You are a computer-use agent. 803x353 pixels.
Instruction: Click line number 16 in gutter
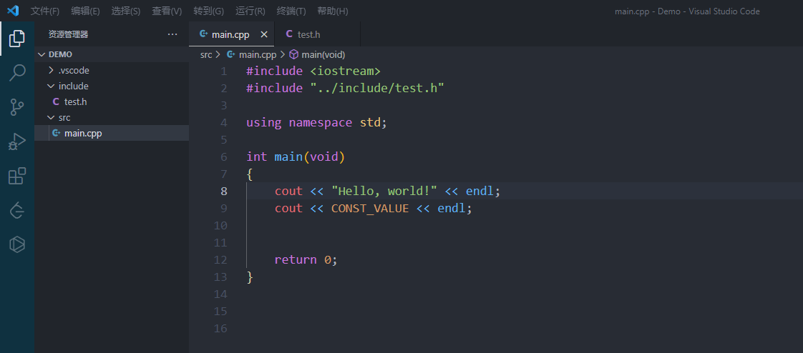point(220,328)
